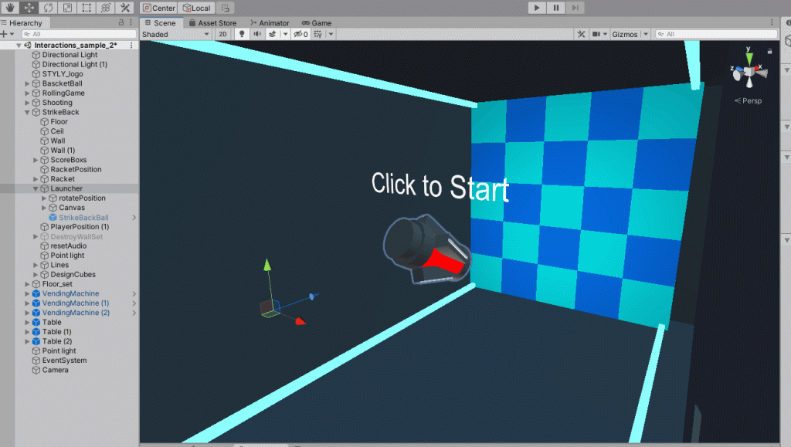Switch tool handle pivot to Center

160,8
